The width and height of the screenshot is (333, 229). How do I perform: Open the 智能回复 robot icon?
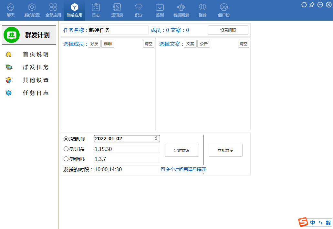coord(181,7)
